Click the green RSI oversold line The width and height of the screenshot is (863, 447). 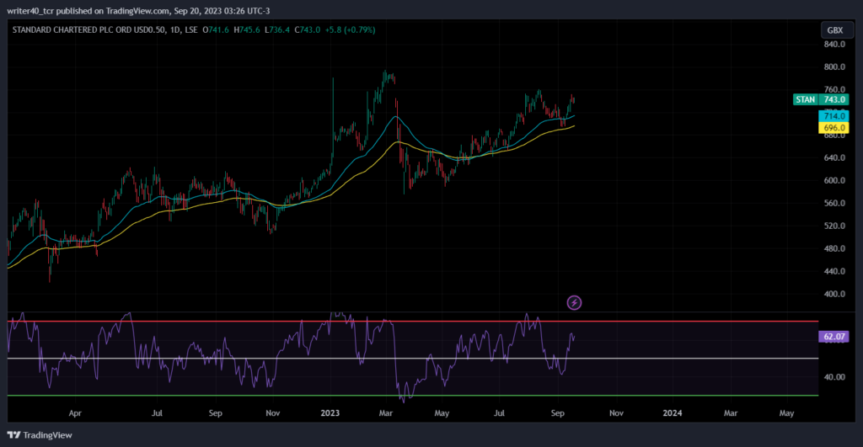click(x=413, y=396)
